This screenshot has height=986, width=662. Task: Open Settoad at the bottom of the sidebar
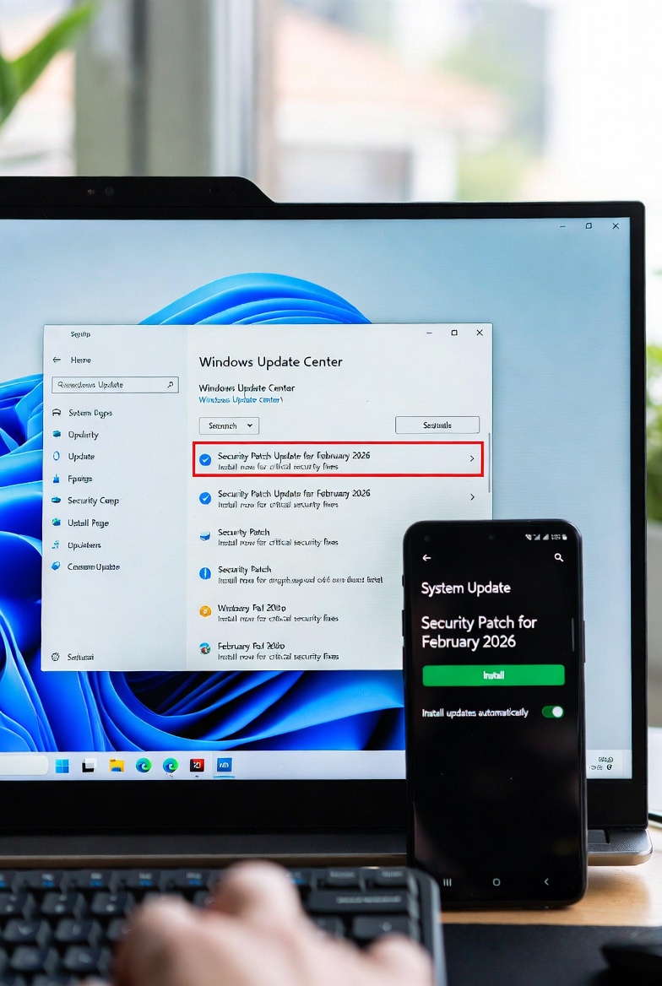point(80,657)
